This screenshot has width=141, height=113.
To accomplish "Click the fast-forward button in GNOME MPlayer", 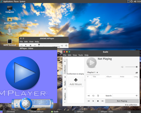I will (x=35, y=46).
